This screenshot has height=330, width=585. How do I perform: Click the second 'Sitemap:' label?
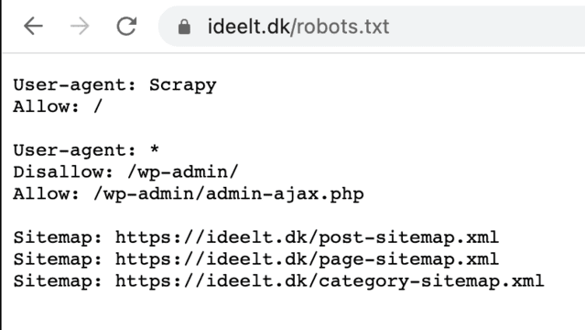[58, 259]
